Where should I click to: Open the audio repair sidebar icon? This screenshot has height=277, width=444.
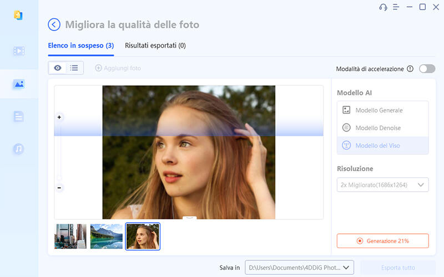19,149
